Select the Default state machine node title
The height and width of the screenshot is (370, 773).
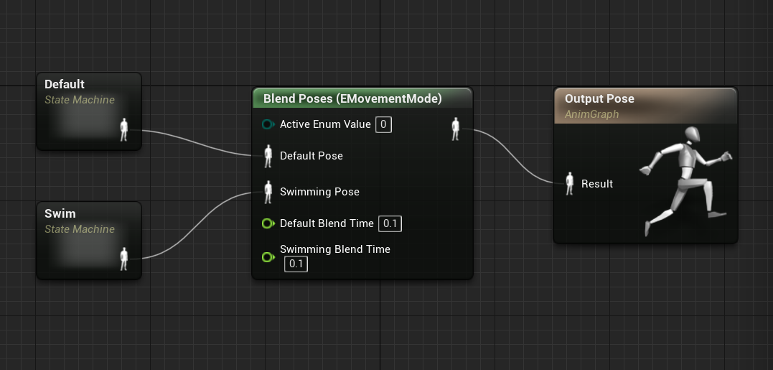[65, 84]
